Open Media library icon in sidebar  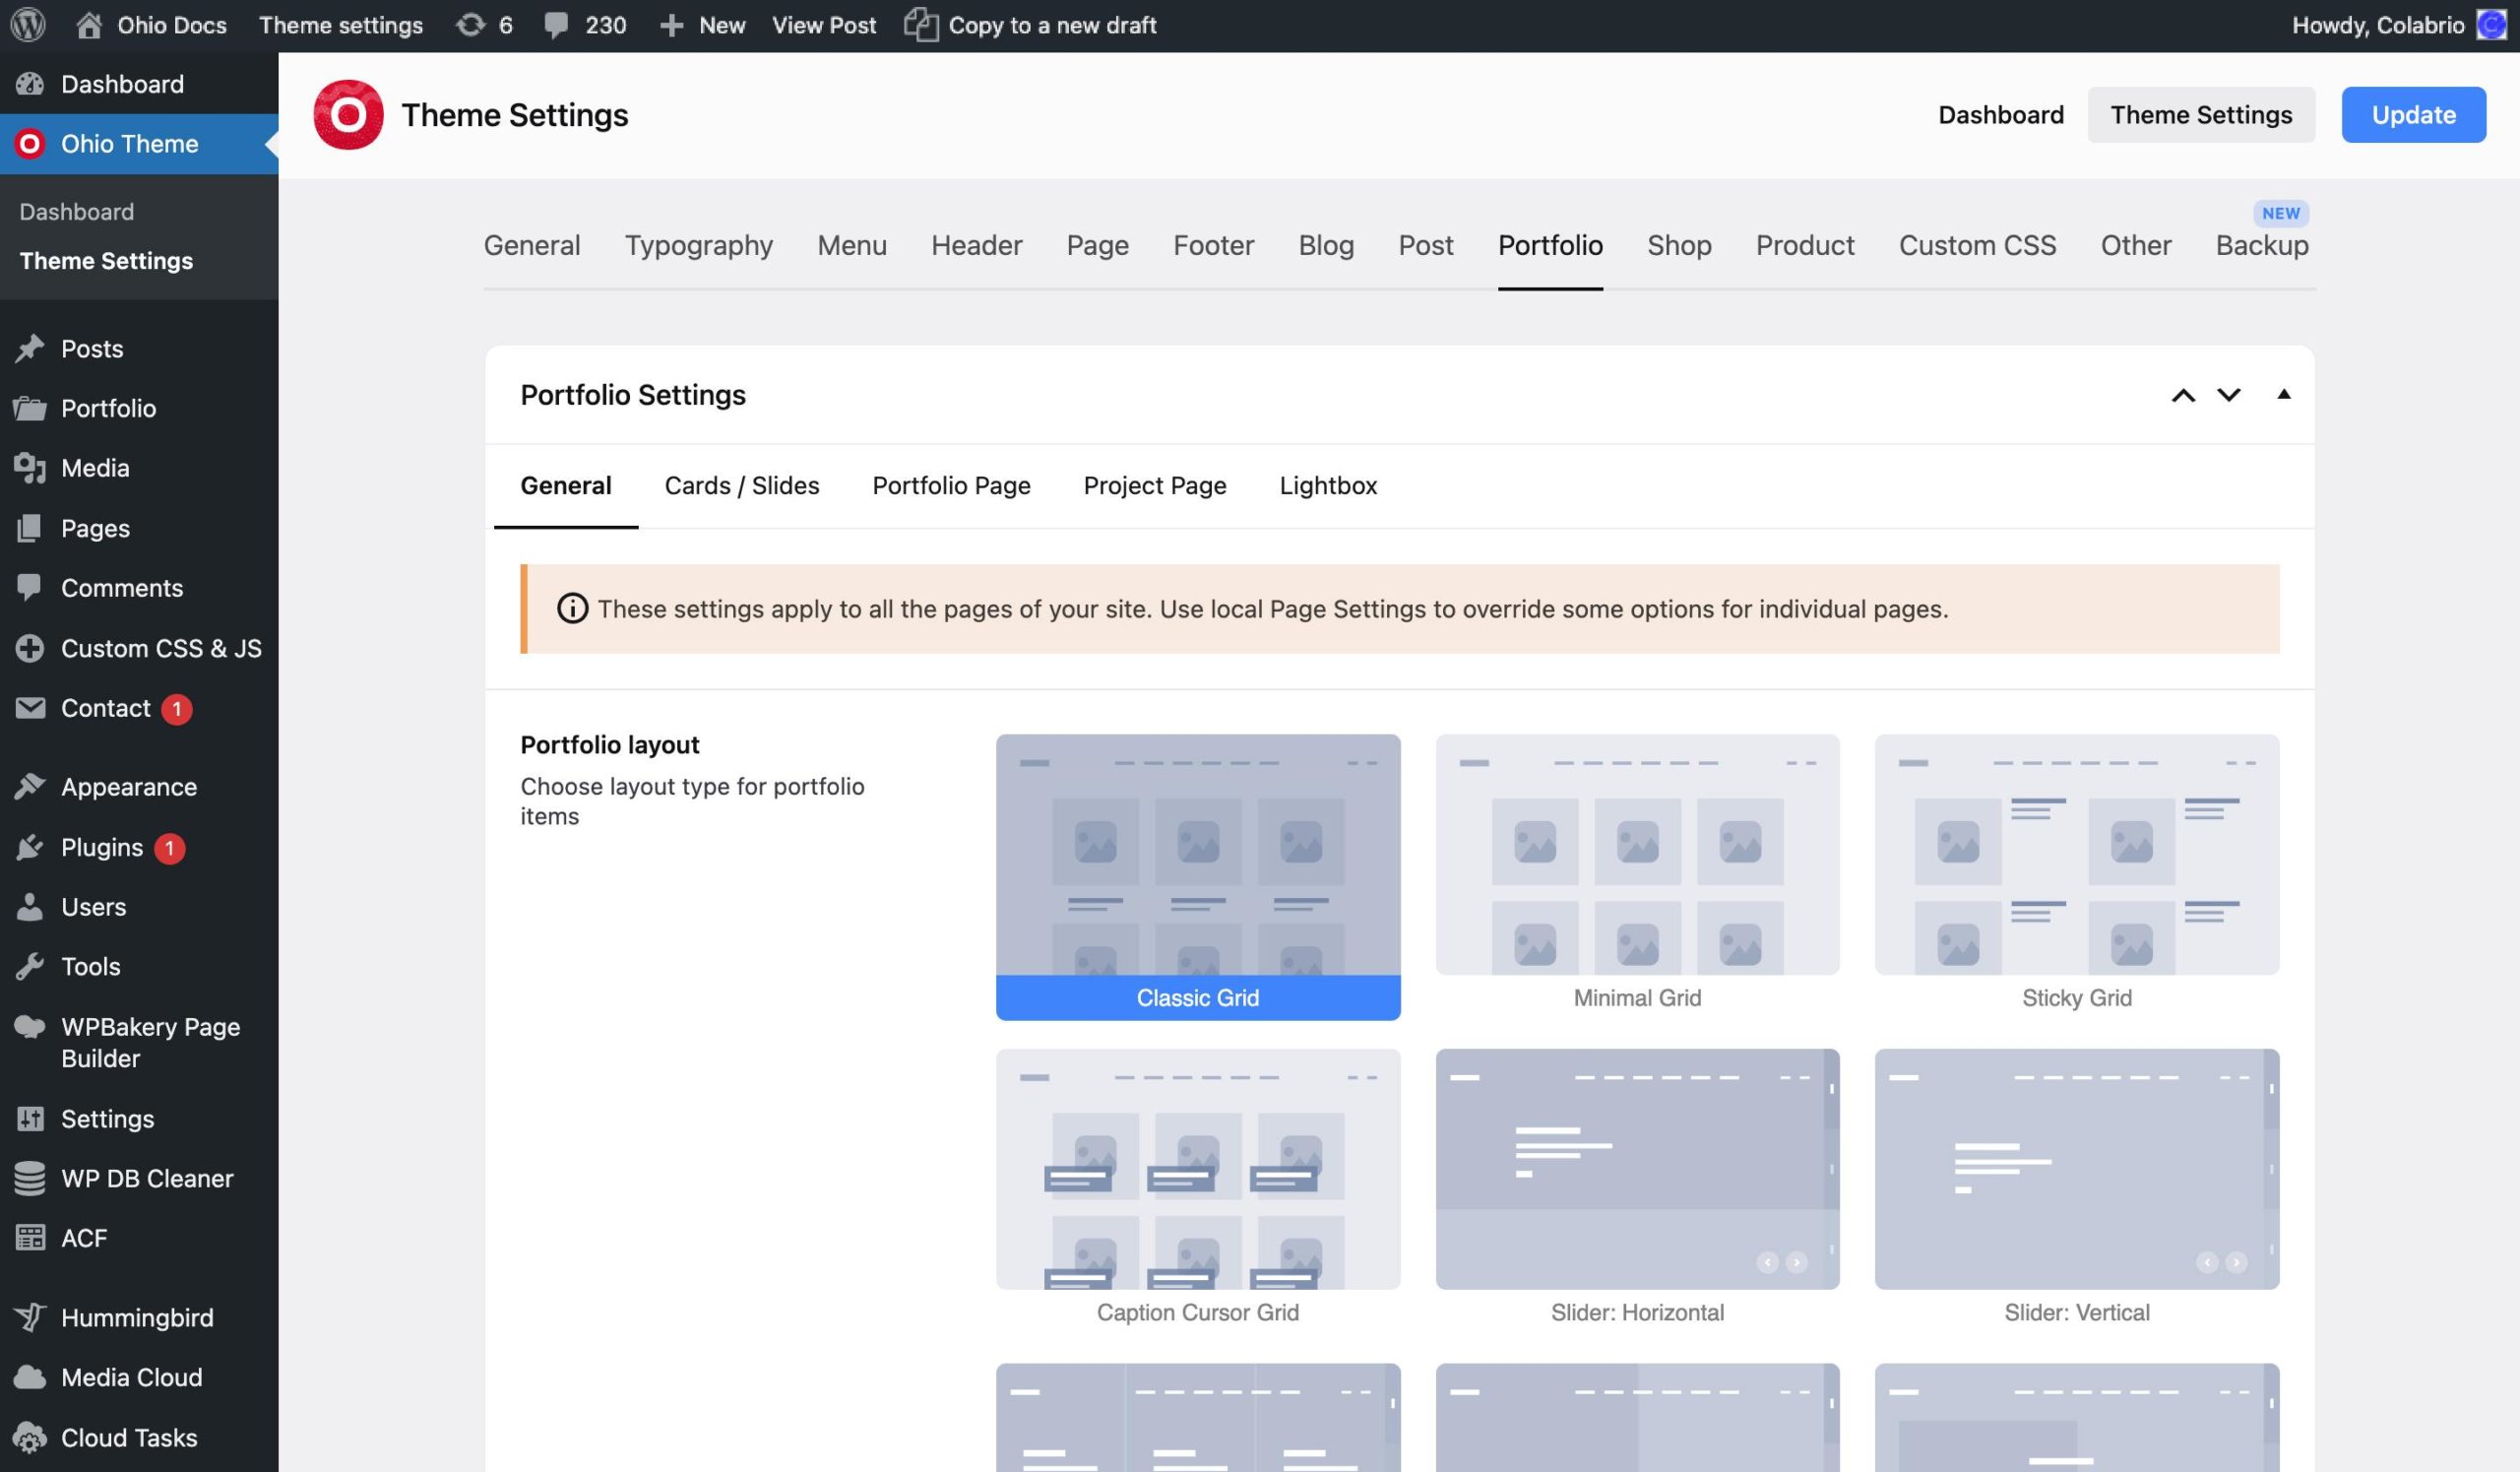point(30,468)
